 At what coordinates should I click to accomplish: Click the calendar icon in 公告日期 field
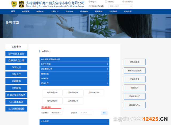coord(81,113)
